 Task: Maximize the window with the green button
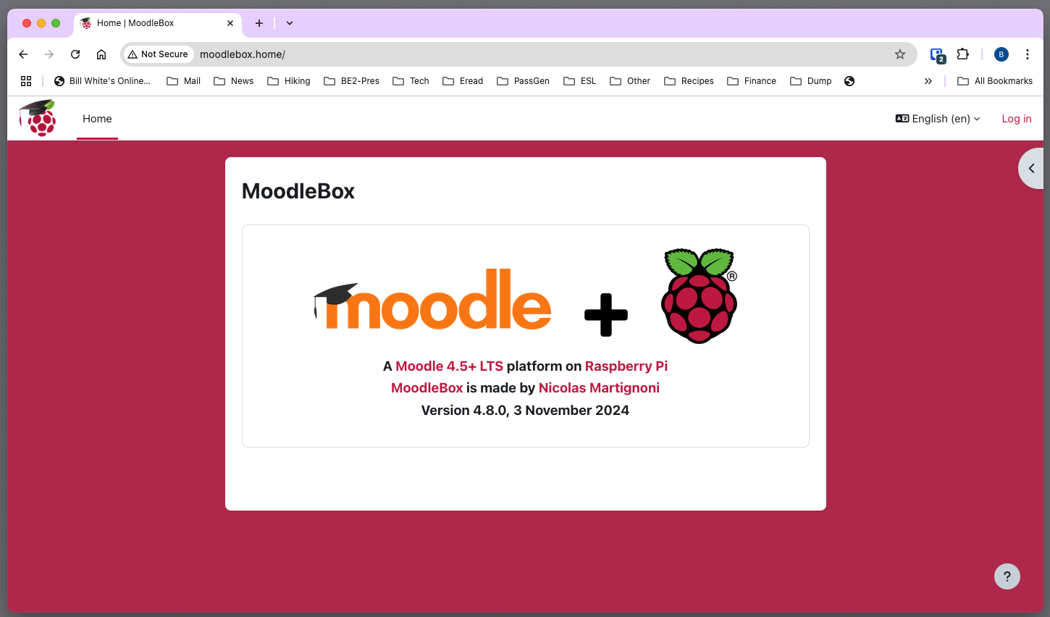click(56, 23)
